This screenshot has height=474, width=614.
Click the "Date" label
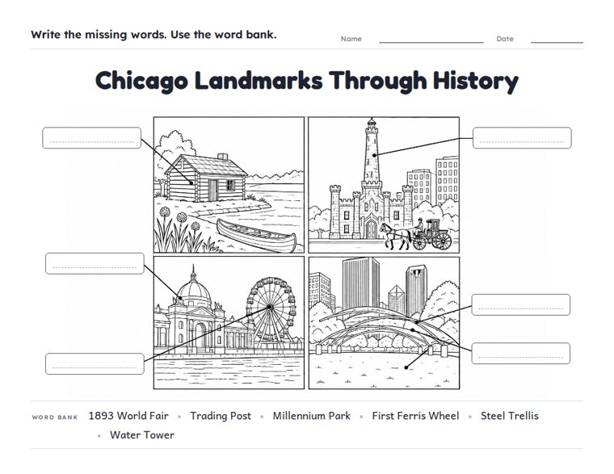[x=505, y=39]
